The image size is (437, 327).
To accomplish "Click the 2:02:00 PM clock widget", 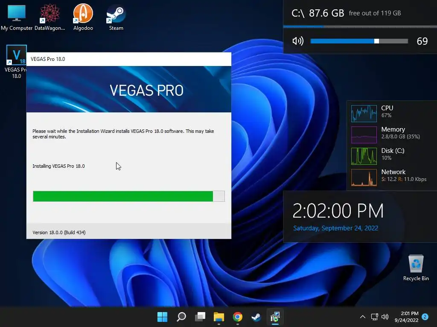I will [x=338, y=211].
